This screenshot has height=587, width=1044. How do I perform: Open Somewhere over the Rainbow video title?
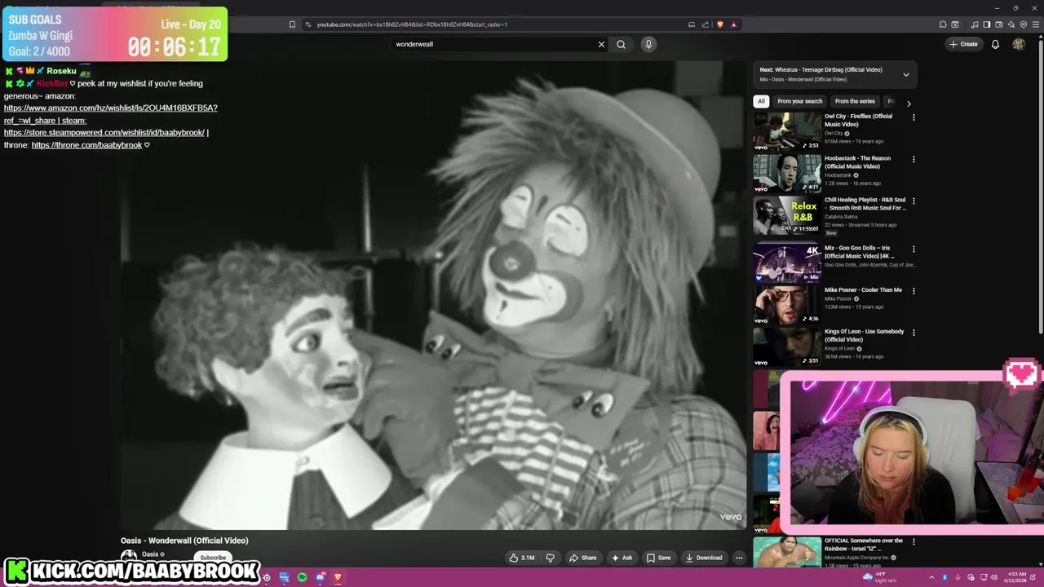pyautogui.click(x=863, y=544)
